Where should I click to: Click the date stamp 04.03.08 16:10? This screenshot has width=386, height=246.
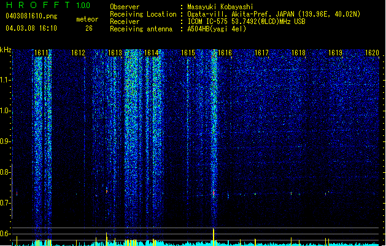tap(31, 28)
